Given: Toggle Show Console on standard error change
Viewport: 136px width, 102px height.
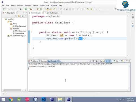Looking at the screenshot, I should tap(110, 61).
